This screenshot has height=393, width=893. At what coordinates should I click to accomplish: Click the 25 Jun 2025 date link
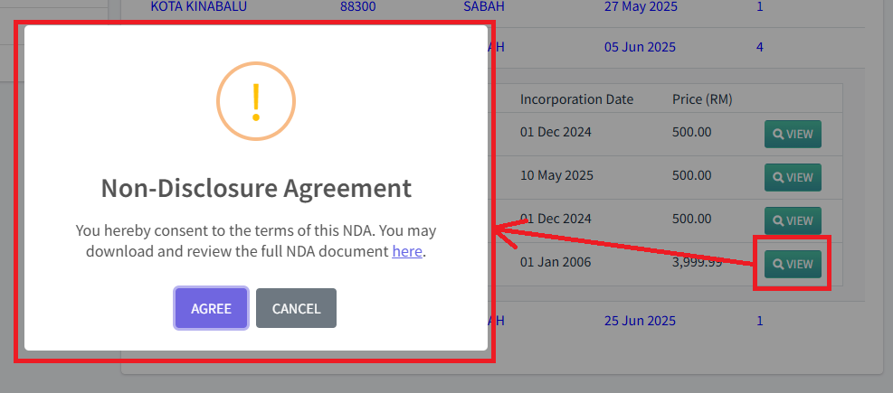[640, 321]
